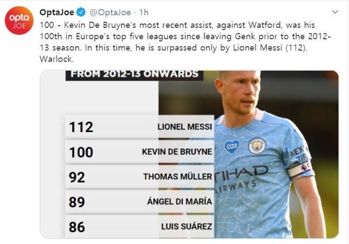
Task: Click the Ángel Di María 89 row
Action: click(x=140, y=202)
